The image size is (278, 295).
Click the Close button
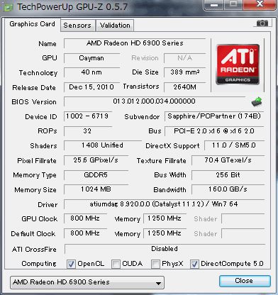point(245,281)
